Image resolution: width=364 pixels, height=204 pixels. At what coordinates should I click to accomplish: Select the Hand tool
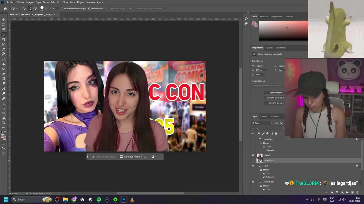(4, 118)
